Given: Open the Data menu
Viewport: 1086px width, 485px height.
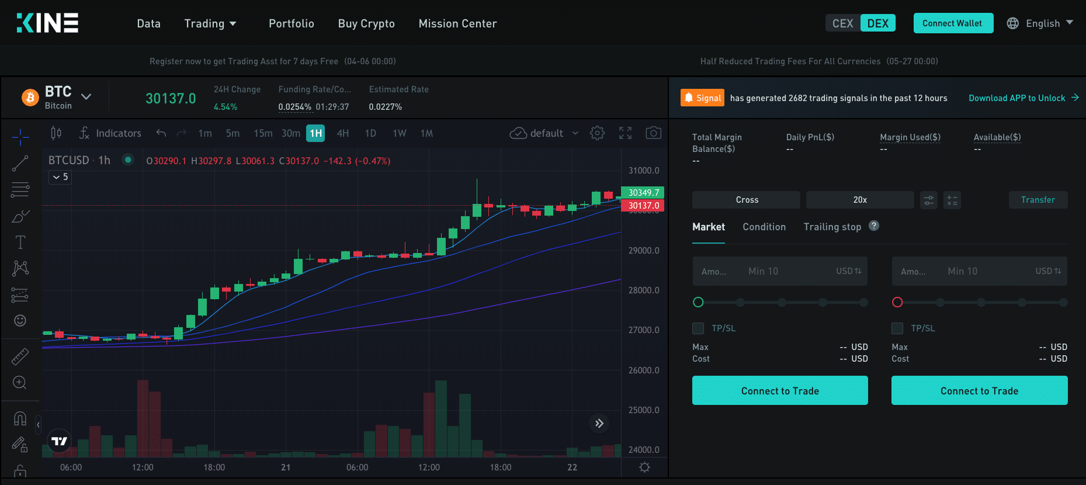Looking at the screenshot, I should click(148, 23).
